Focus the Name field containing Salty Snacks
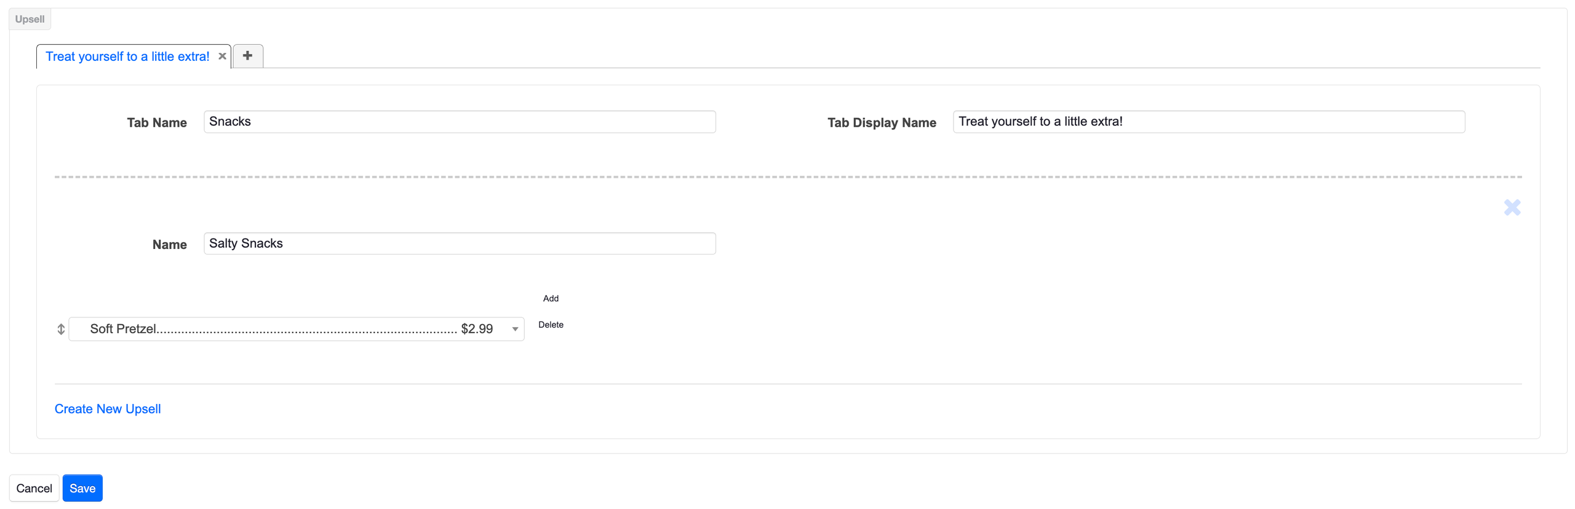The height and width of the screenshot is (509, 1575). click(x=460, y=243)
